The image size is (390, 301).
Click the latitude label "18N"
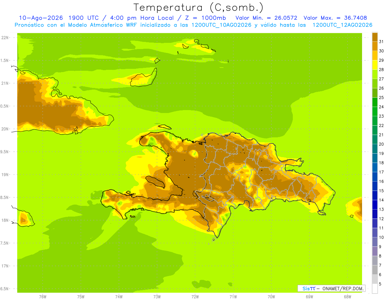coord(5,220)
